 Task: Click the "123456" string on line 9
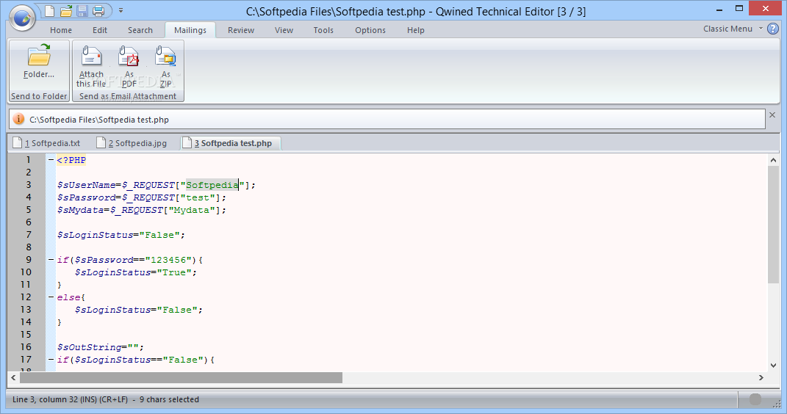tap(169, 260)
